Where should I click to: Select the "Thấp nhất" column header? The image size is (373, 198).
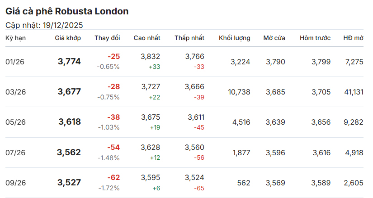[x=189, y=38]
